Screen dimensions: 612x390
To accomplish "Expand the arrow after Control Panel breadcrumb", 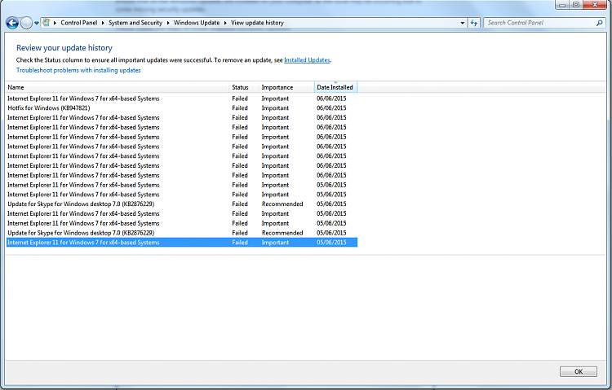I will 103,23.
